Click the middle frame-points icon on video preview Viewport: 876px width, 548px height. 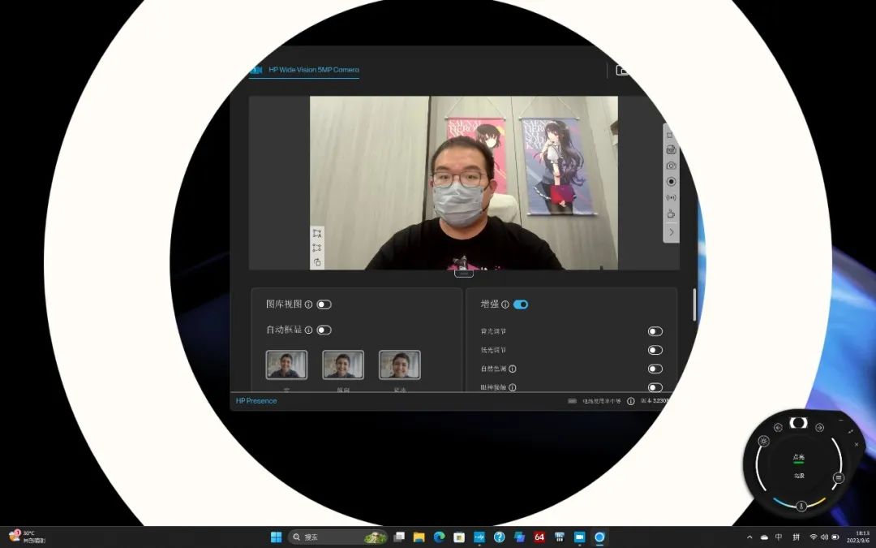(x=317, y=247)
